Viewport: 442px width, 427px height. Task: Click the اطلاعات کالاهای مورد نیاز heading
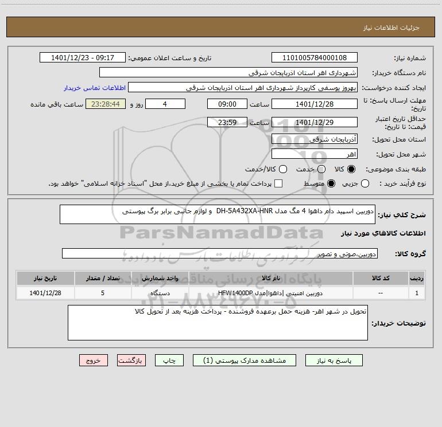pos(383,233)
